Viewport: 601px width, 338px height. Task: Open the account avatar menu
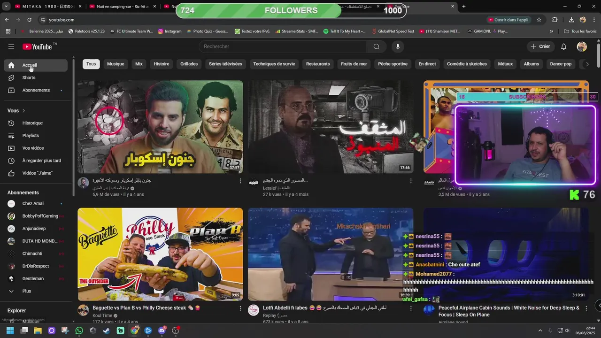[x=582, y=46]
